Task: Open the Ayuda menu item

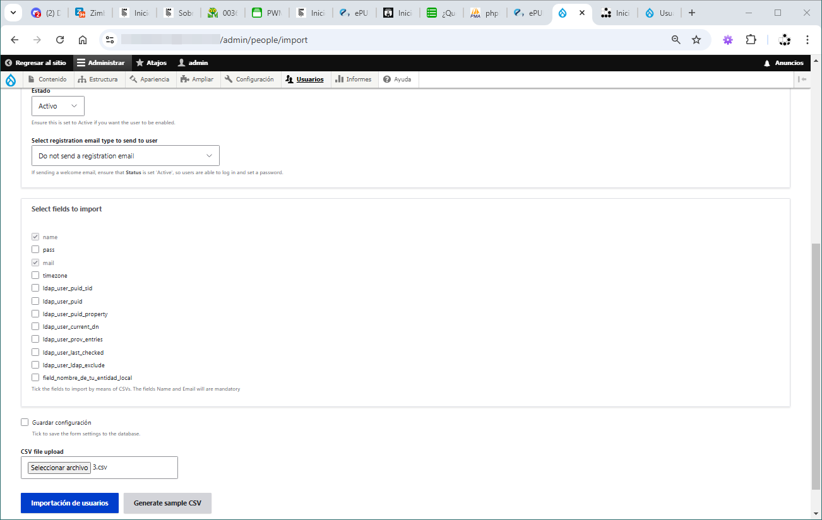Action: coord(398,80)
